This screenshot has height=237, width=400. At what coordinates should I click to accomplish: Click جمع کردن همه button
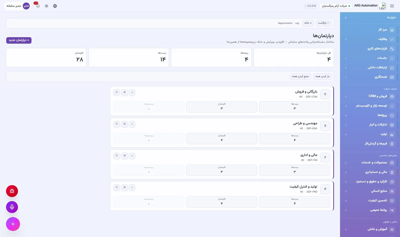pos(300,77)
